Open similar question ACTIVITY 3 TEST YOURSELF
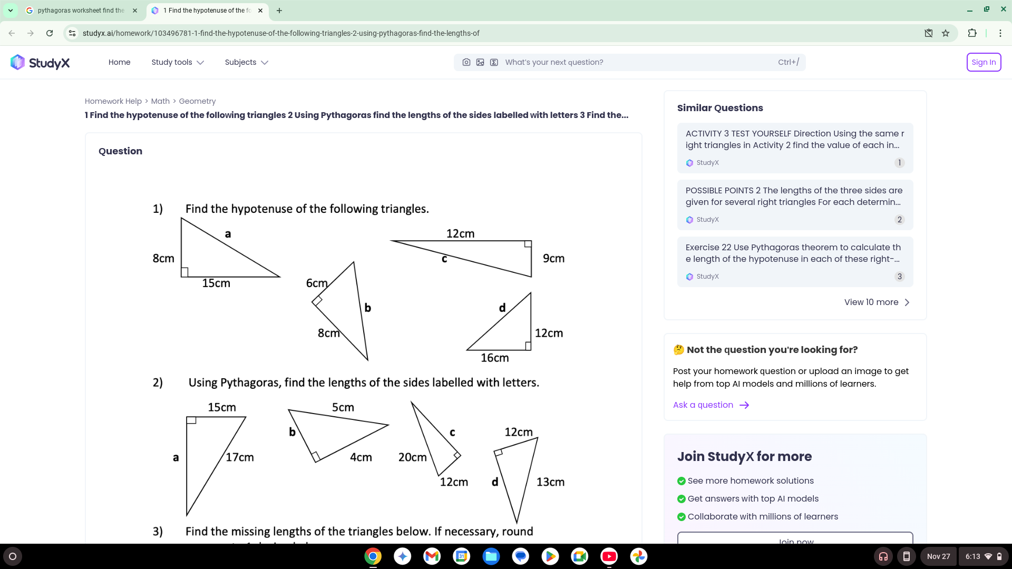 click(795, 148)
